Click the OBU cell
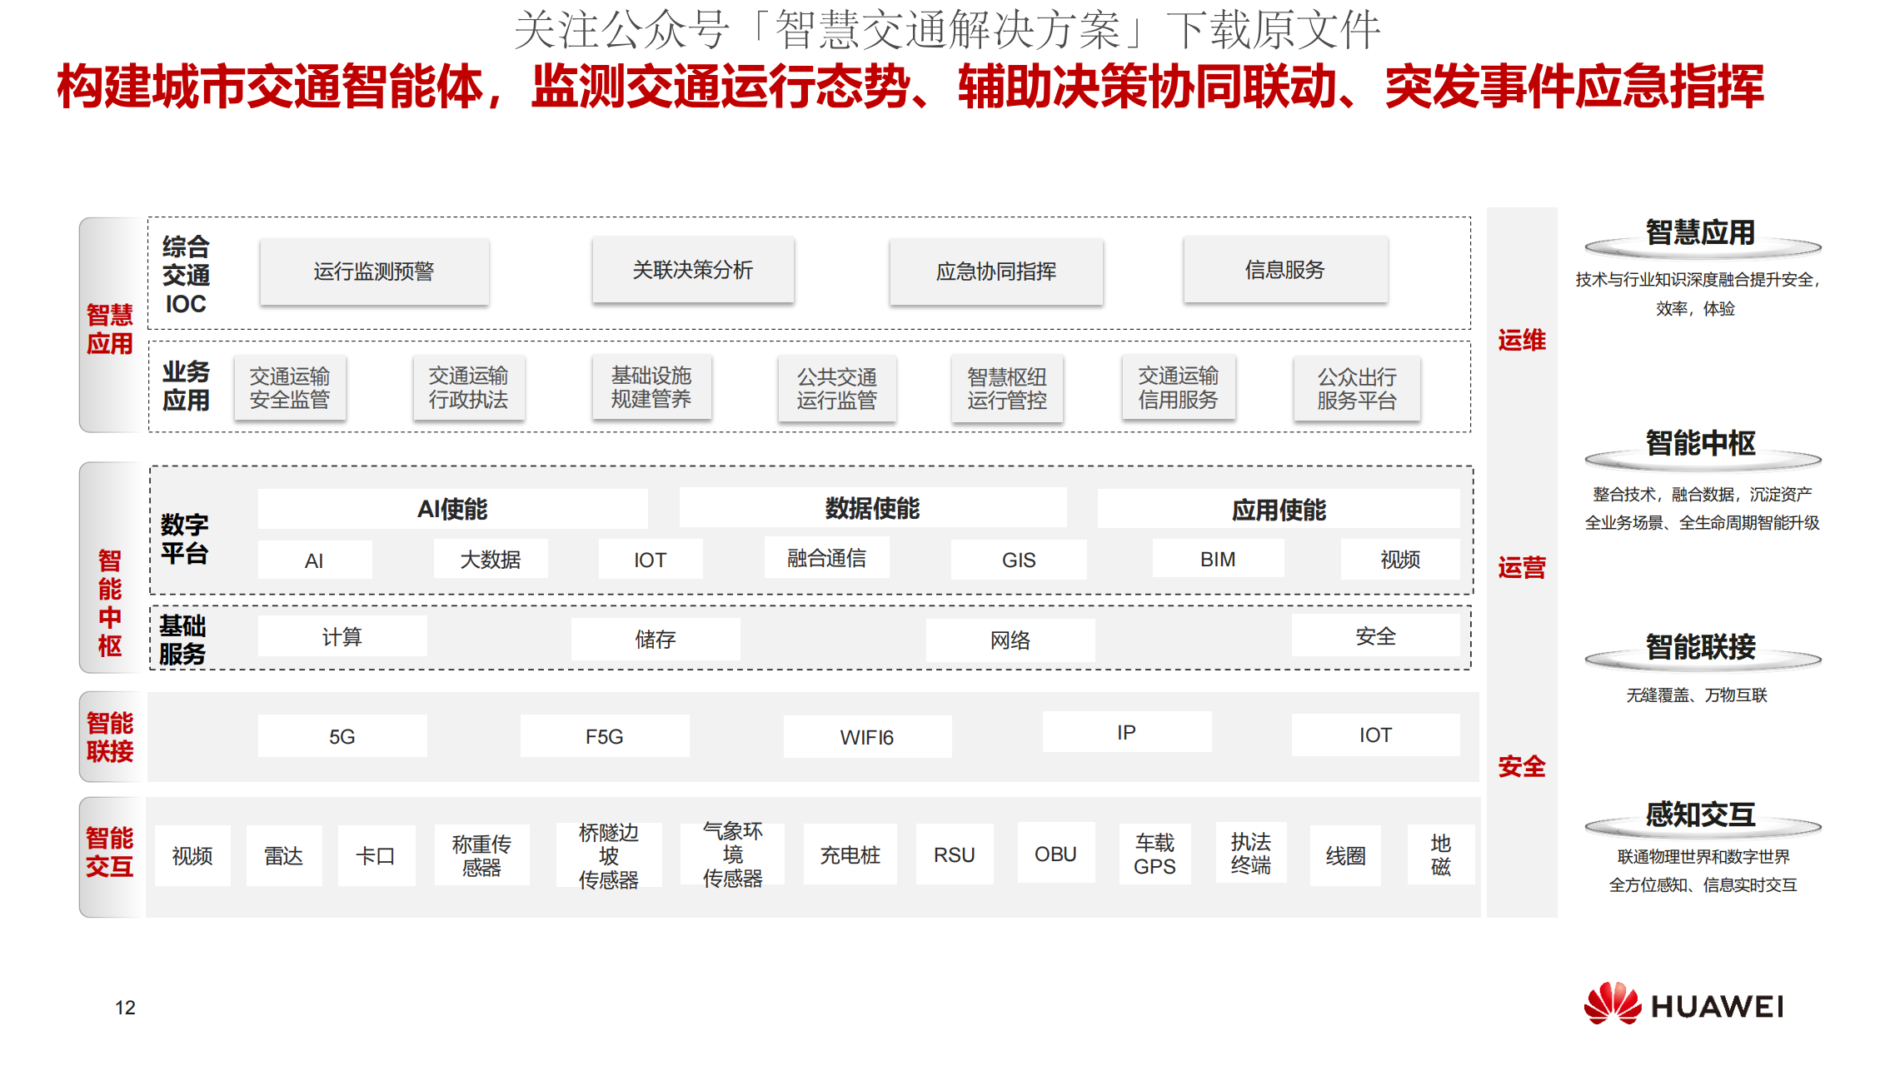The height and width of the screenshot is (1066, 1895). 1055,854
